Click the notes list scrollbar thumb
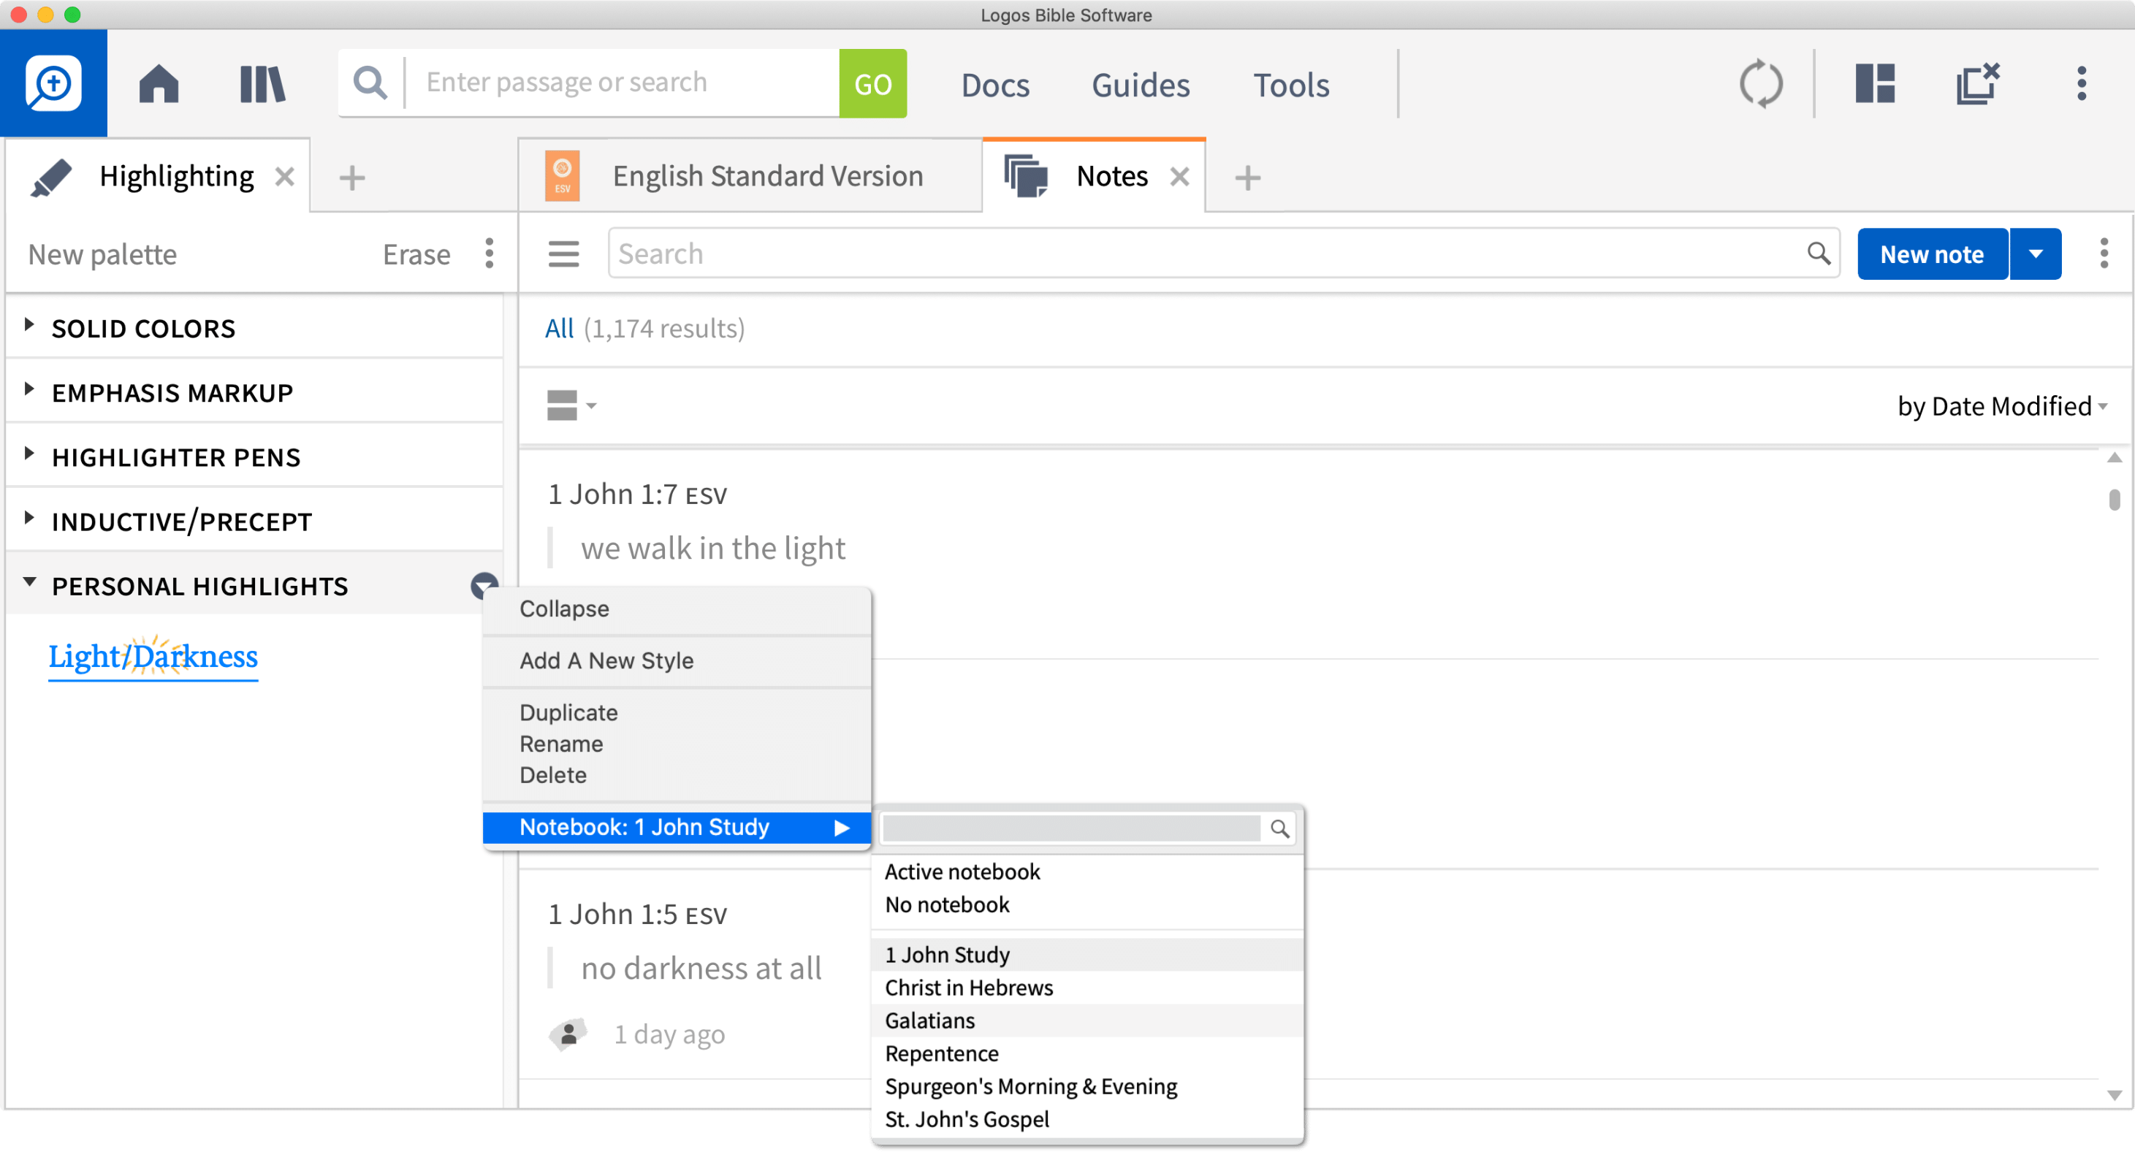 point(2115,500)
